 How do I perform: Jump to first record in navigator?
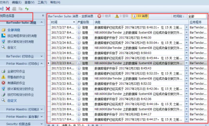click(x=49, y=125)
